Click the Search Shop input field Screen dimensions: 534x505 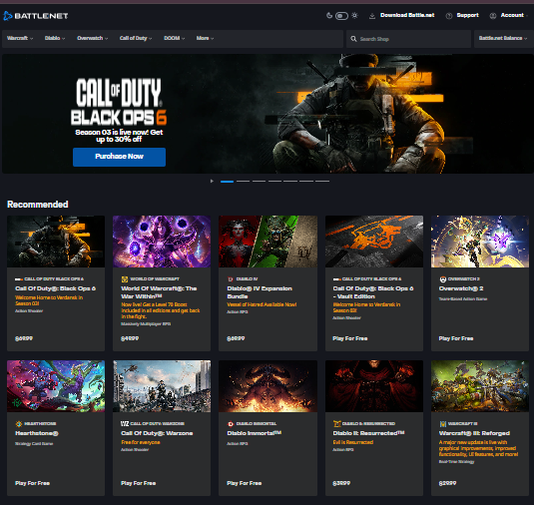click(408, 39)
